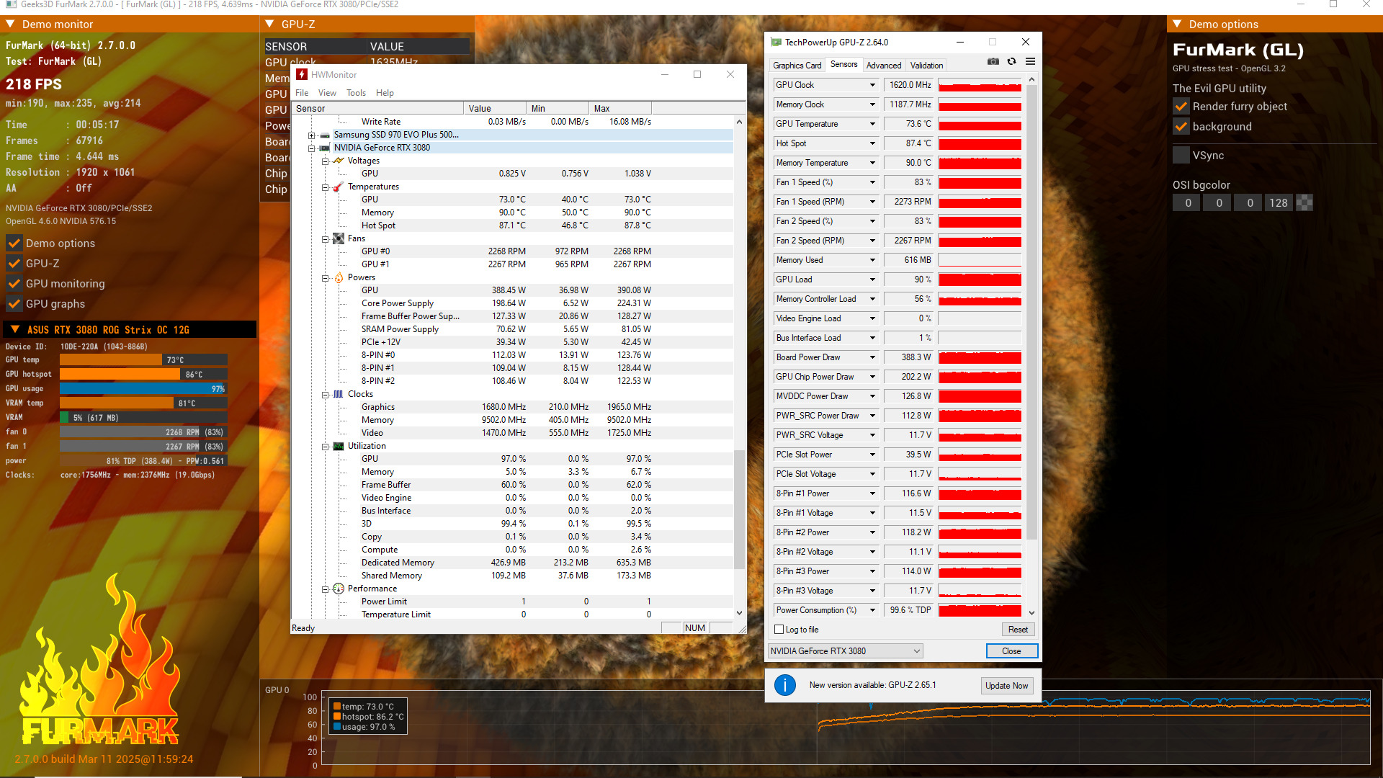Click the Performance category icon in HWMonitor

339,589
